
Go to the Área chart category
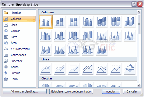(19, 43)
